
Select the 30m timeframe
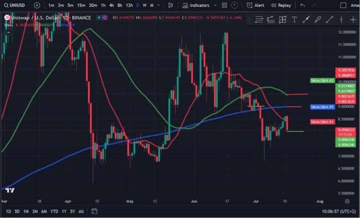(x=93, y=5)
